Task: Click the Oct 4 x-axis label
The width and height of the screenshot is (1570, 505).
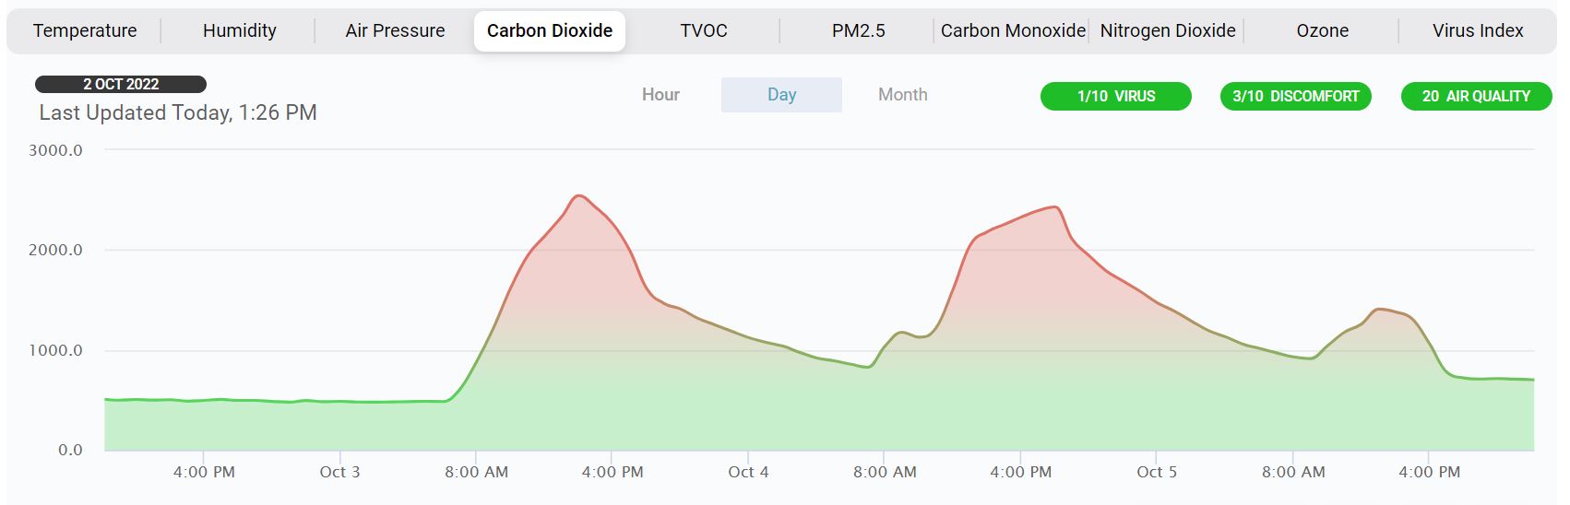Action: tap(748, 472)
